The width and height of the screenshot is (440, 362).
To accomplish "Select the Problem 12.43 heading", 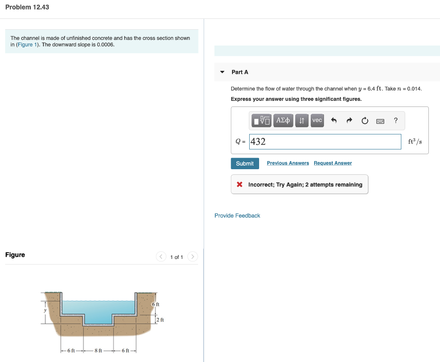I will click(27, 7).
